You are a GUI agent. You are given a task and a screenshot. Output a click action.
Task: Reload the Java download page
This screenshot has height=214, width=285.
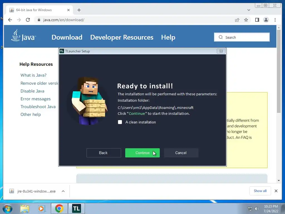pos(28,20)
